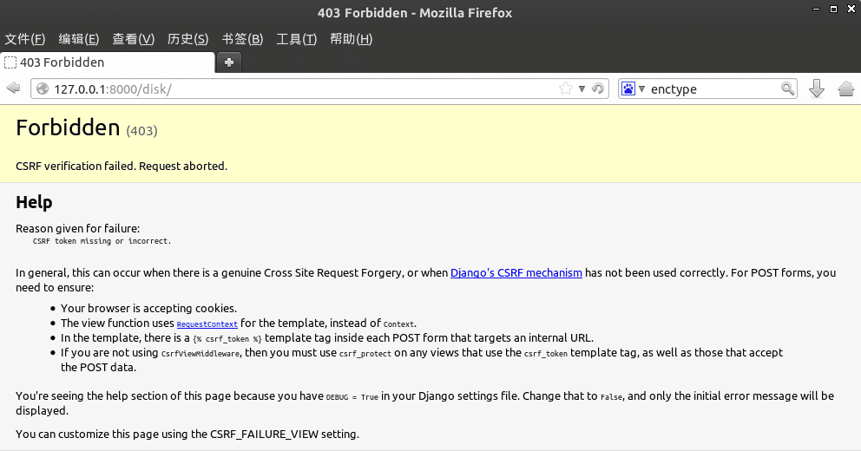861x451 pixels.
Task: Open the downloads arrow button
Action: 817,88
